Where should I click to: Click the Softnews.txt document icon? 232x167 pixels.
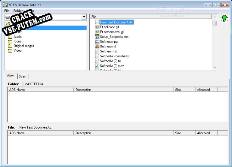[97, 51]
